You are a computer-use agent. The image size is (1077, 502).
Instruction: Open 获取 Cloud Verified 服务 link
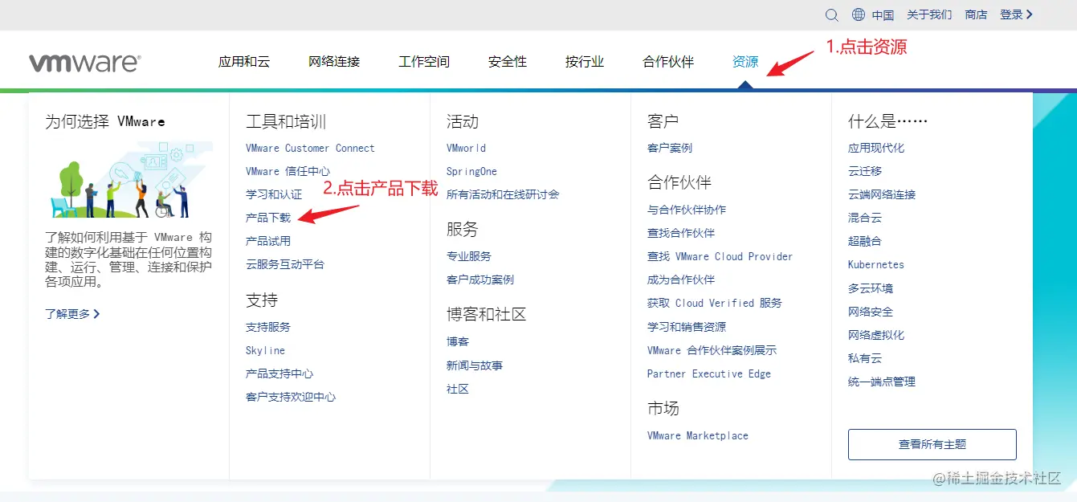tap(715, 303)
